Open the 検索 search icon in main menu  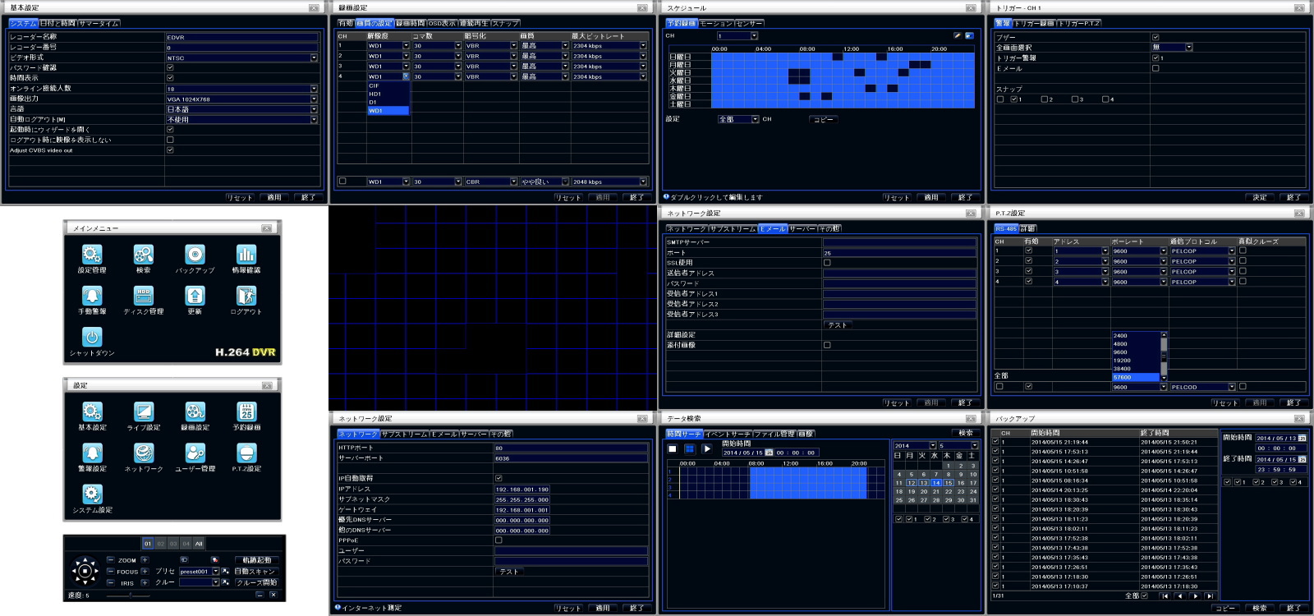tap(144, 255)
